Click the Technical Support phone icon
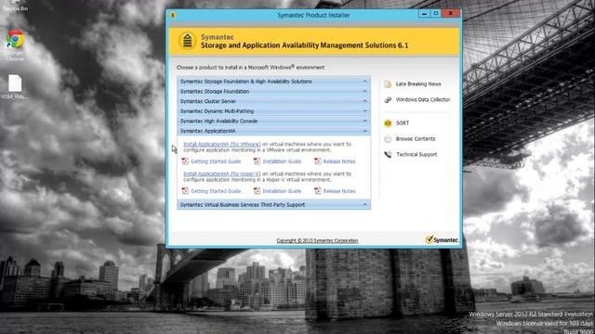 388,155
